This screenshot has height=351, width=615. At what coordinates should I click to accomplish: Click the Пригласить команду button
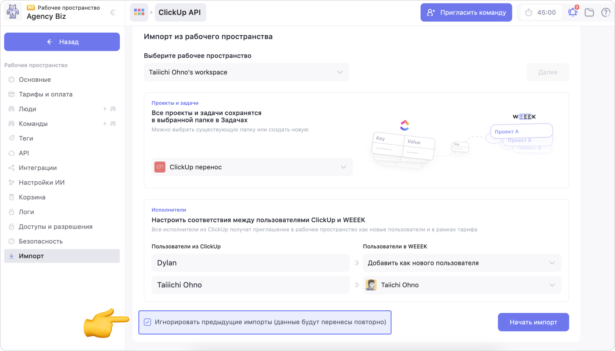coord(466,12)
